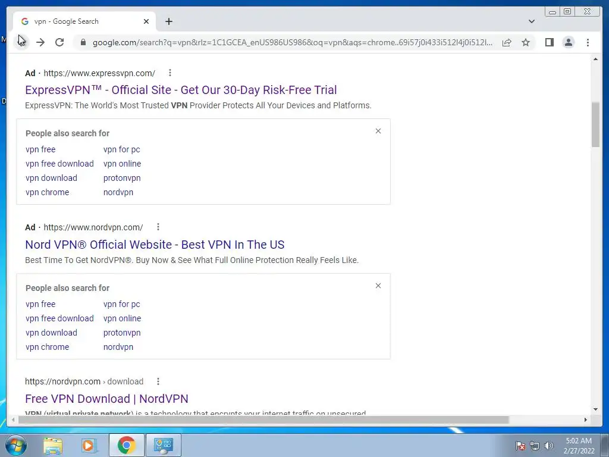Image resolution: width=609 pixels, height=457 pixels.
Task: Search 'protonvpn' in second suggestion box
Action: click(122, 333)
